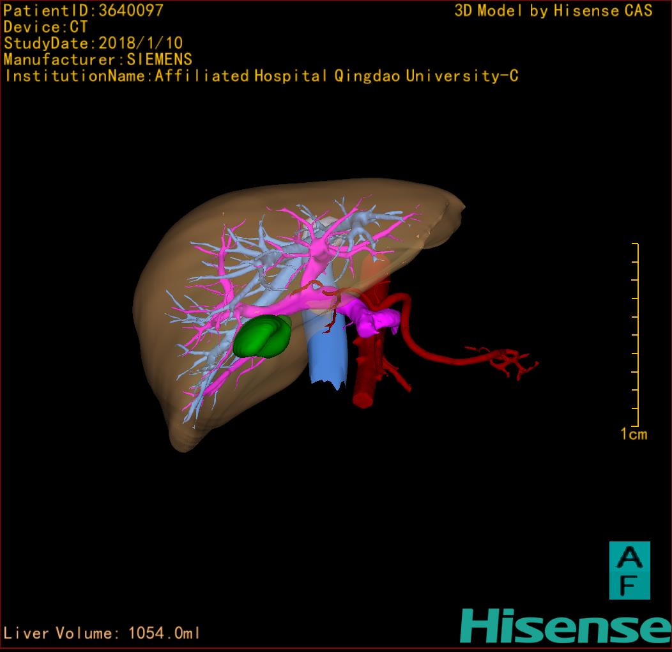Click the 3D Model by Hisense CAS caption
The image size is (672, 652).
(x=553, y=10)
